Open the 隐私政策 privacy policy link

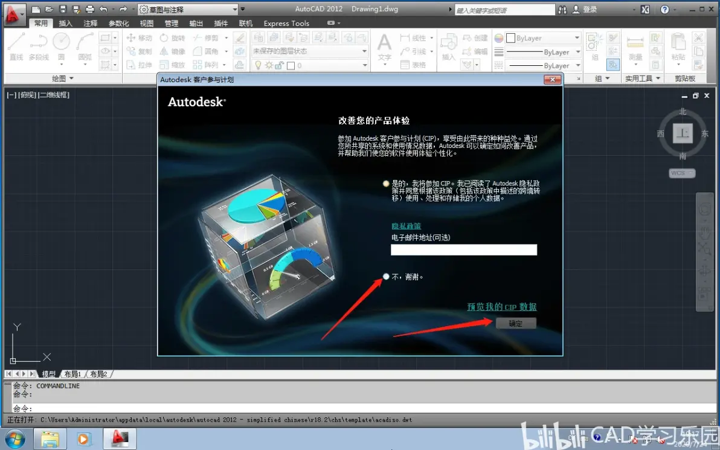click(407, 226)
